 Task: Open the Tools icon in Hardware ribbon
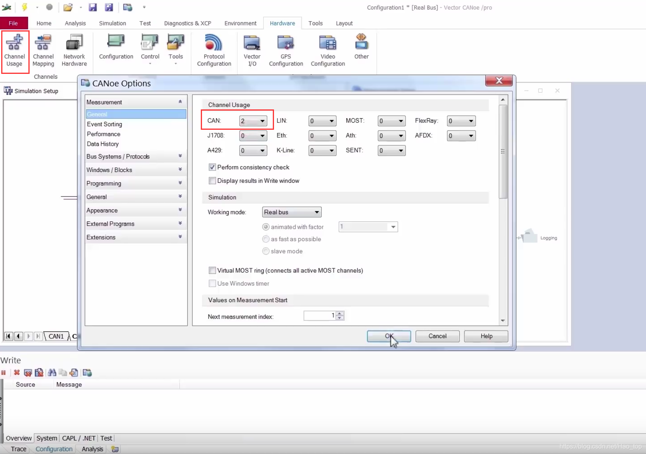tap(176, 50)
